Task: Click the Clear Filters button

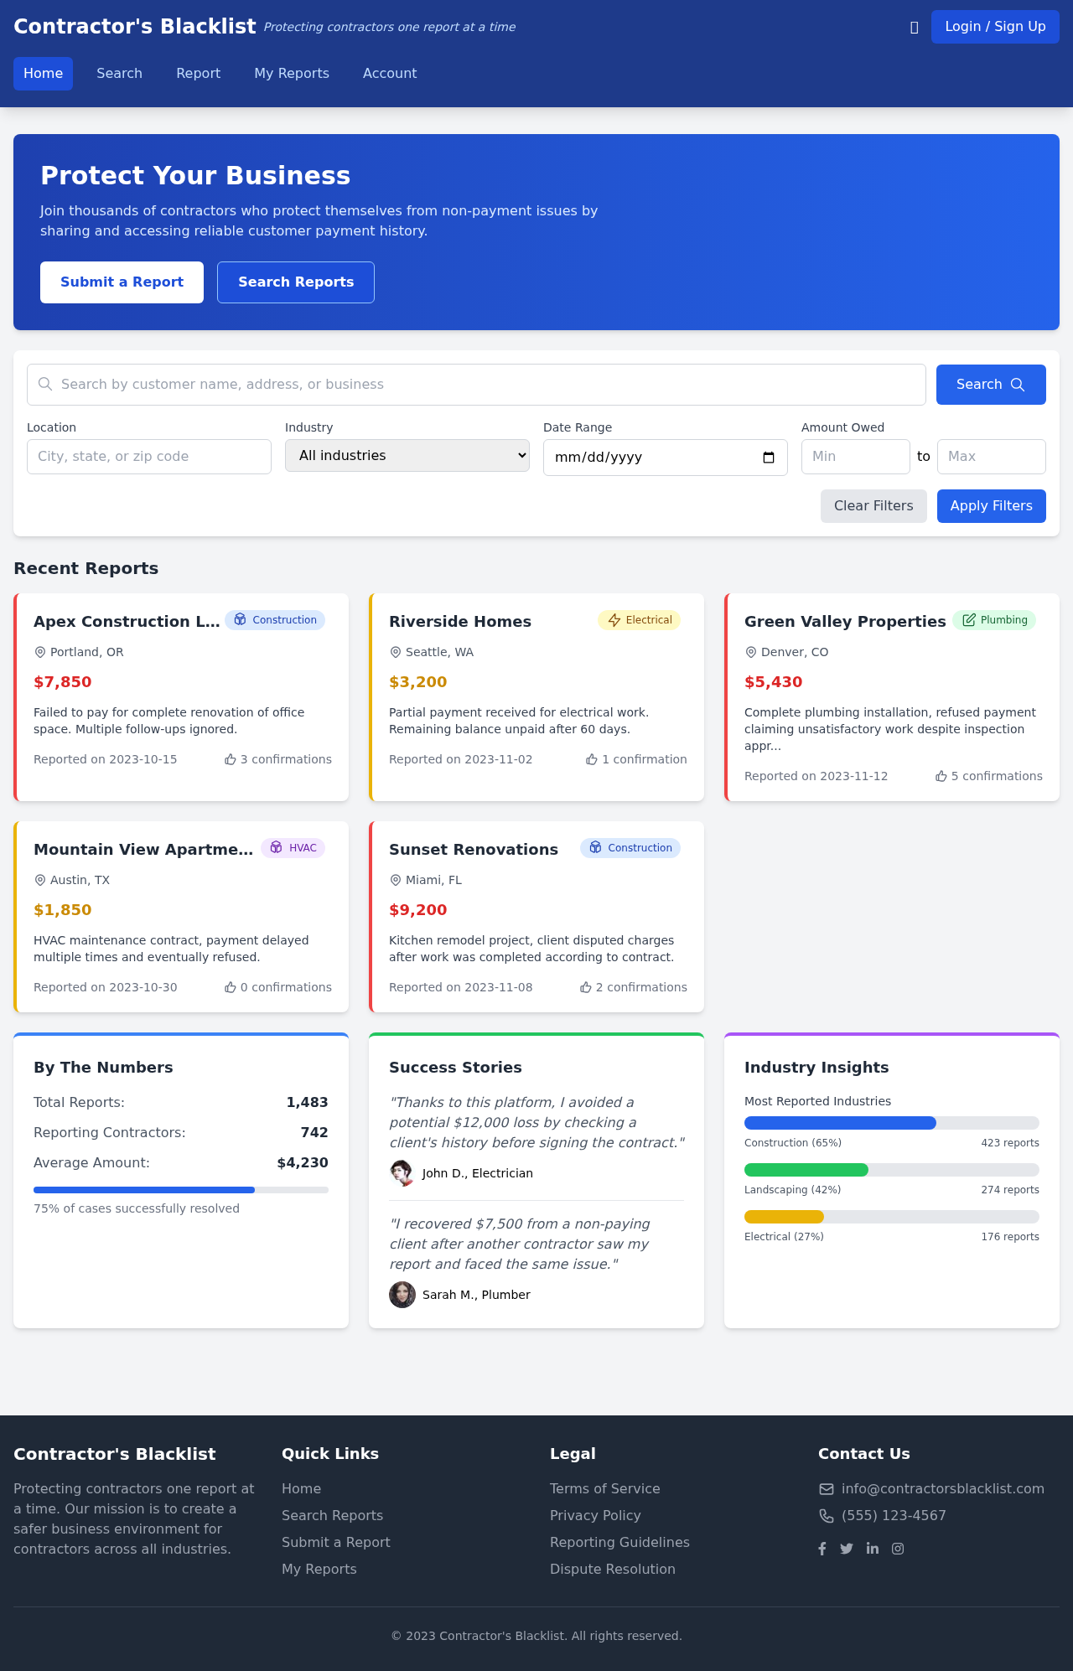Action: click(x=873, y=506)
